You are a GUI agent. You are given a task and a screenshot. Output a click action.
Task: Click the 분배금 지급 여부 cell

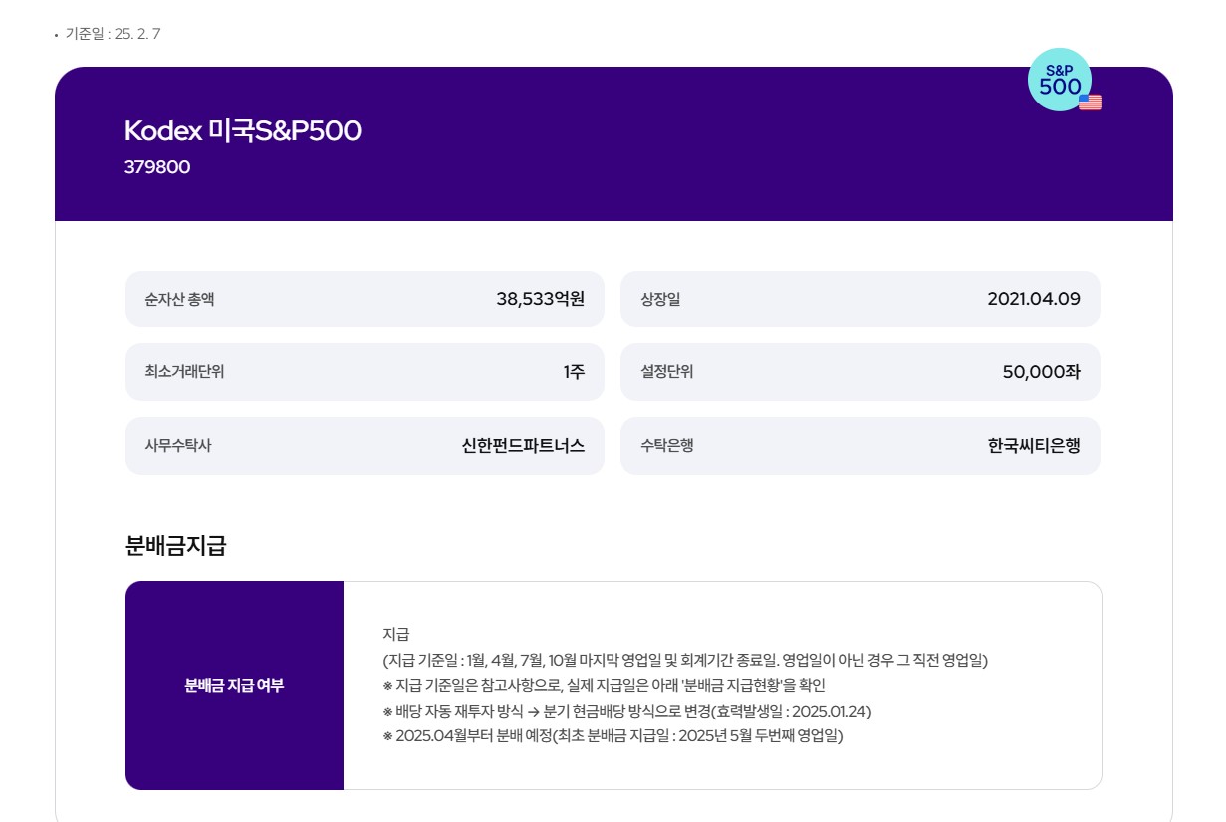[x=234, y=686]
